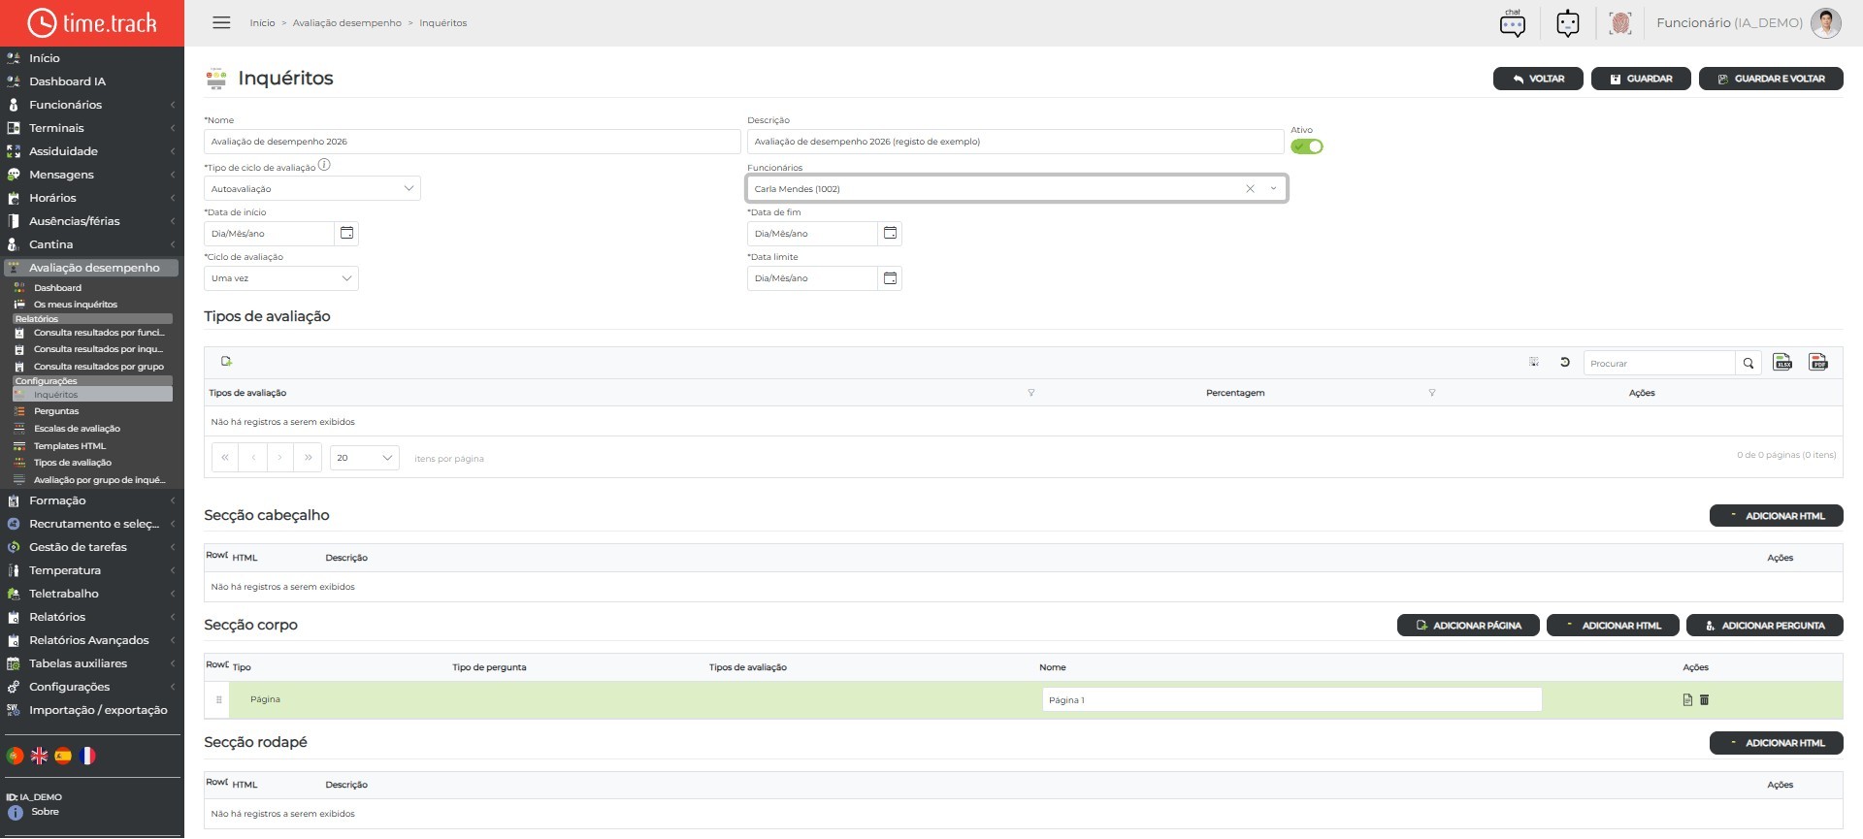Viewport: 1863px width, 839px height.
Task: Expand Funcionários sidebar menu
Action: tap(92, 105)
